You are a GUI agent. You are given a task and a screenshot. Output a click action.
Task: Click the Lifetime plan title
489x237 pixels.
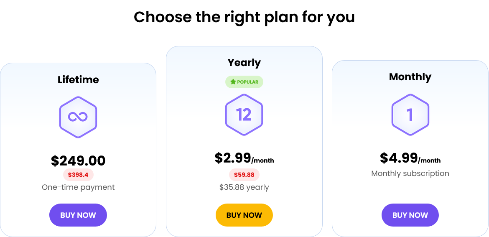tap(78, 79)
